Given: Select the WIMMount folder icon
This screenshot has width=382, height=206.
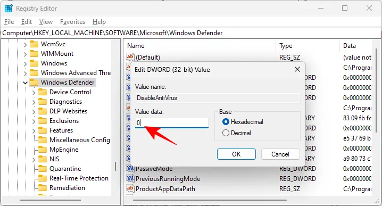Looking at the screenshot, I should pos(34,54).
